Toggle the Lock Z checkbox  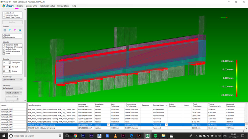4,35
